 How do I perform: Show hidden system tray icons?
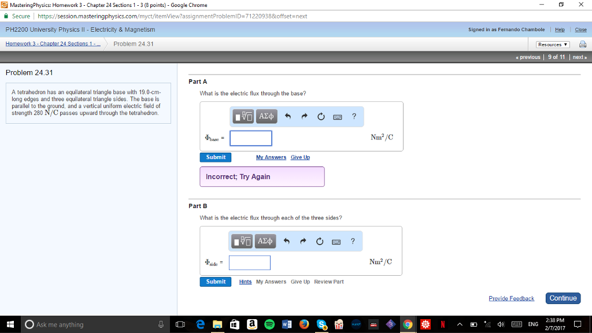click(460, 324)
